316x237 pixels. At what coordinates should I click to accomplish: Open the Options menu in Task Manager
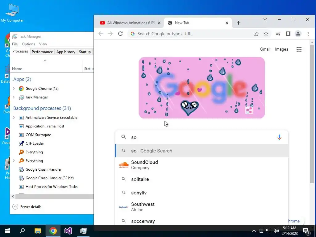pos(28,44)
